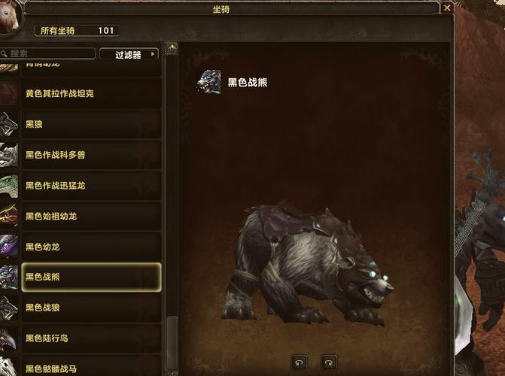Click the green 黑色作战迅猛龙 raptor icon

point(9,186)
